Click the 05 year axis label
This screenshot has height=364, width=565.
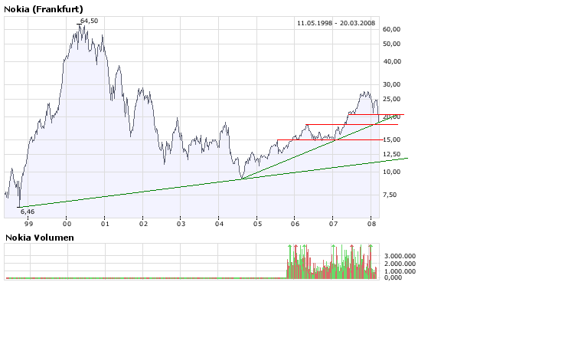tap(257, 224)
